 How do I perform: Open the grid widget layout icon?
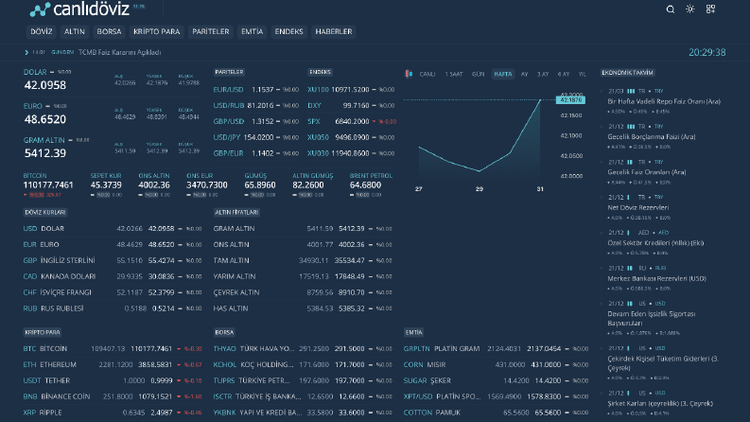pos(710,9)
